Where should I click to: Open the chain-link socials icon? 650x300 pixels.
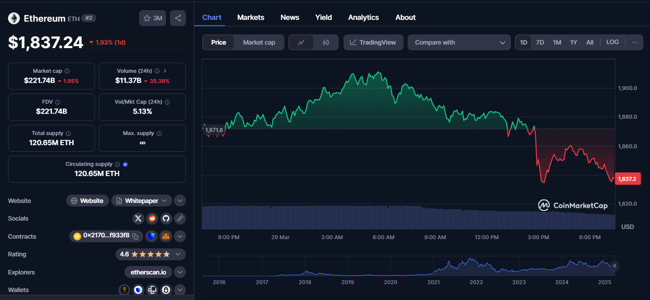(179, 218)
